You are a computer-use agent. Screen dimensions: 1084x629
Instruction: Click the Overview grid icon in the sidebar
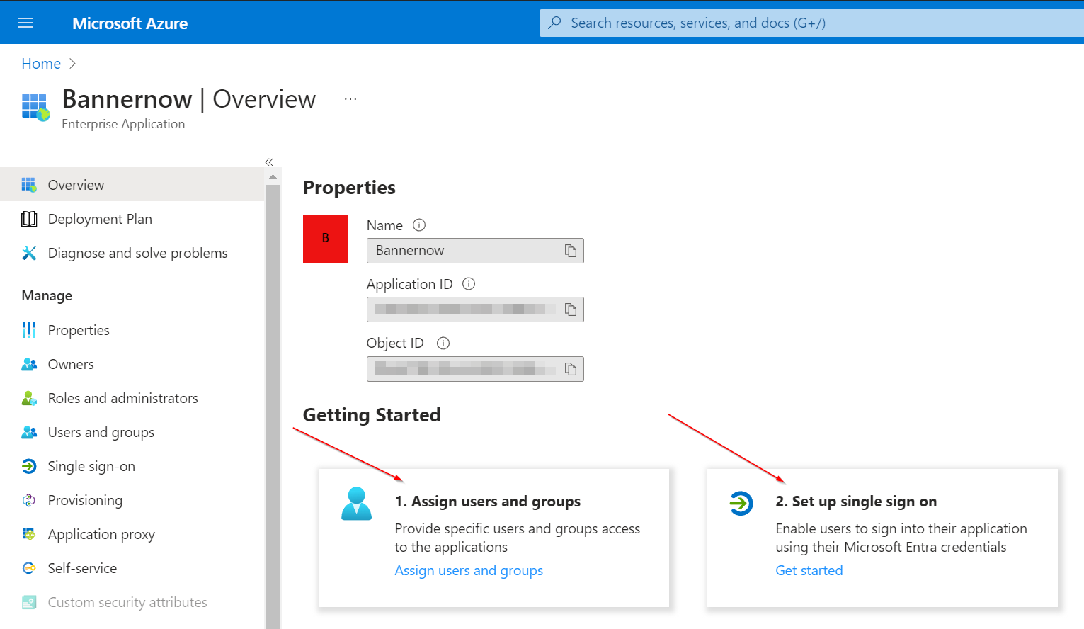[x=29, y=185]
